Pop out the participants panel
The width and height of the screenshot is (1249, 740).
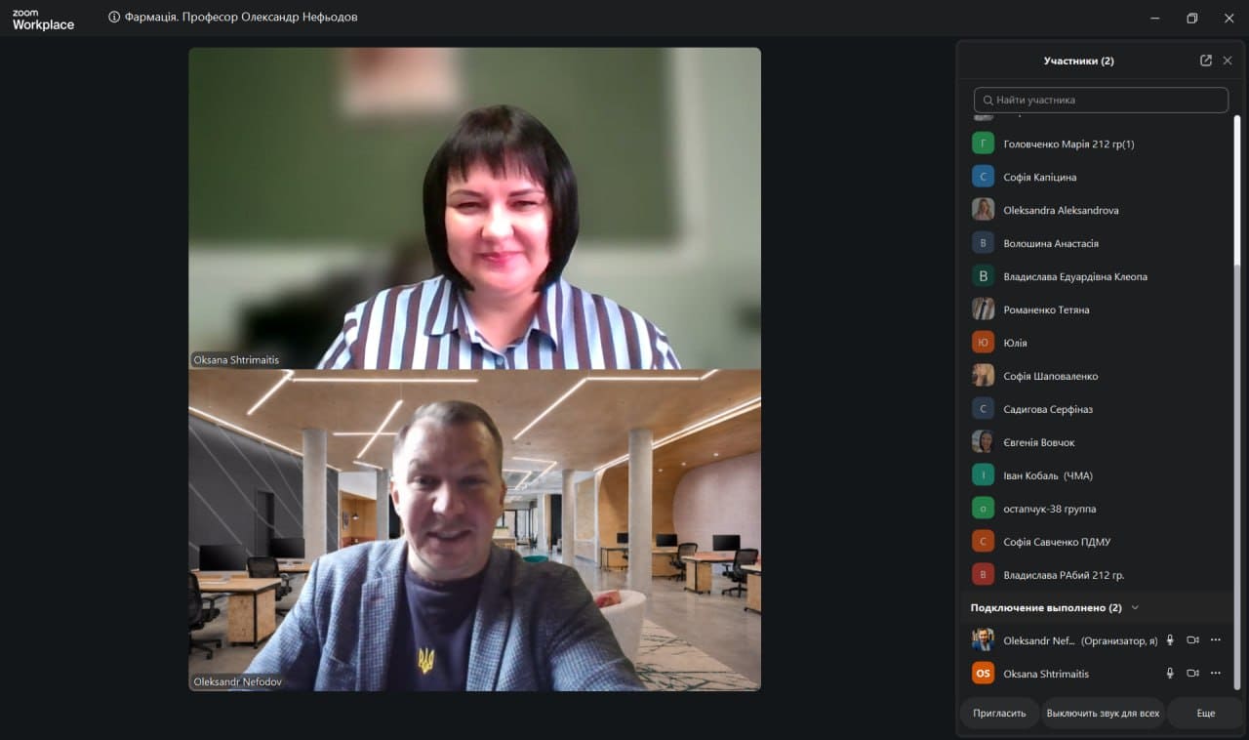pos(1206,61)
